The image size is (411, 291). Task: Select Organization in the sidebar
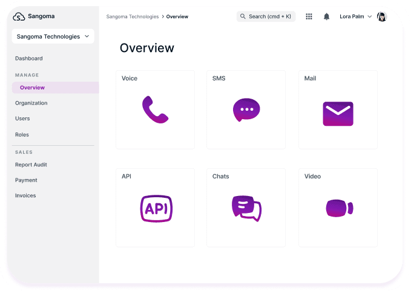click(x=31, y=103)
